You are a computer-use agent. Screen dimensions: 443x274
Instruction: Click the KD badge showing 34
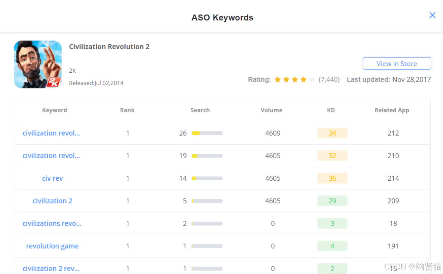[332, 133]
